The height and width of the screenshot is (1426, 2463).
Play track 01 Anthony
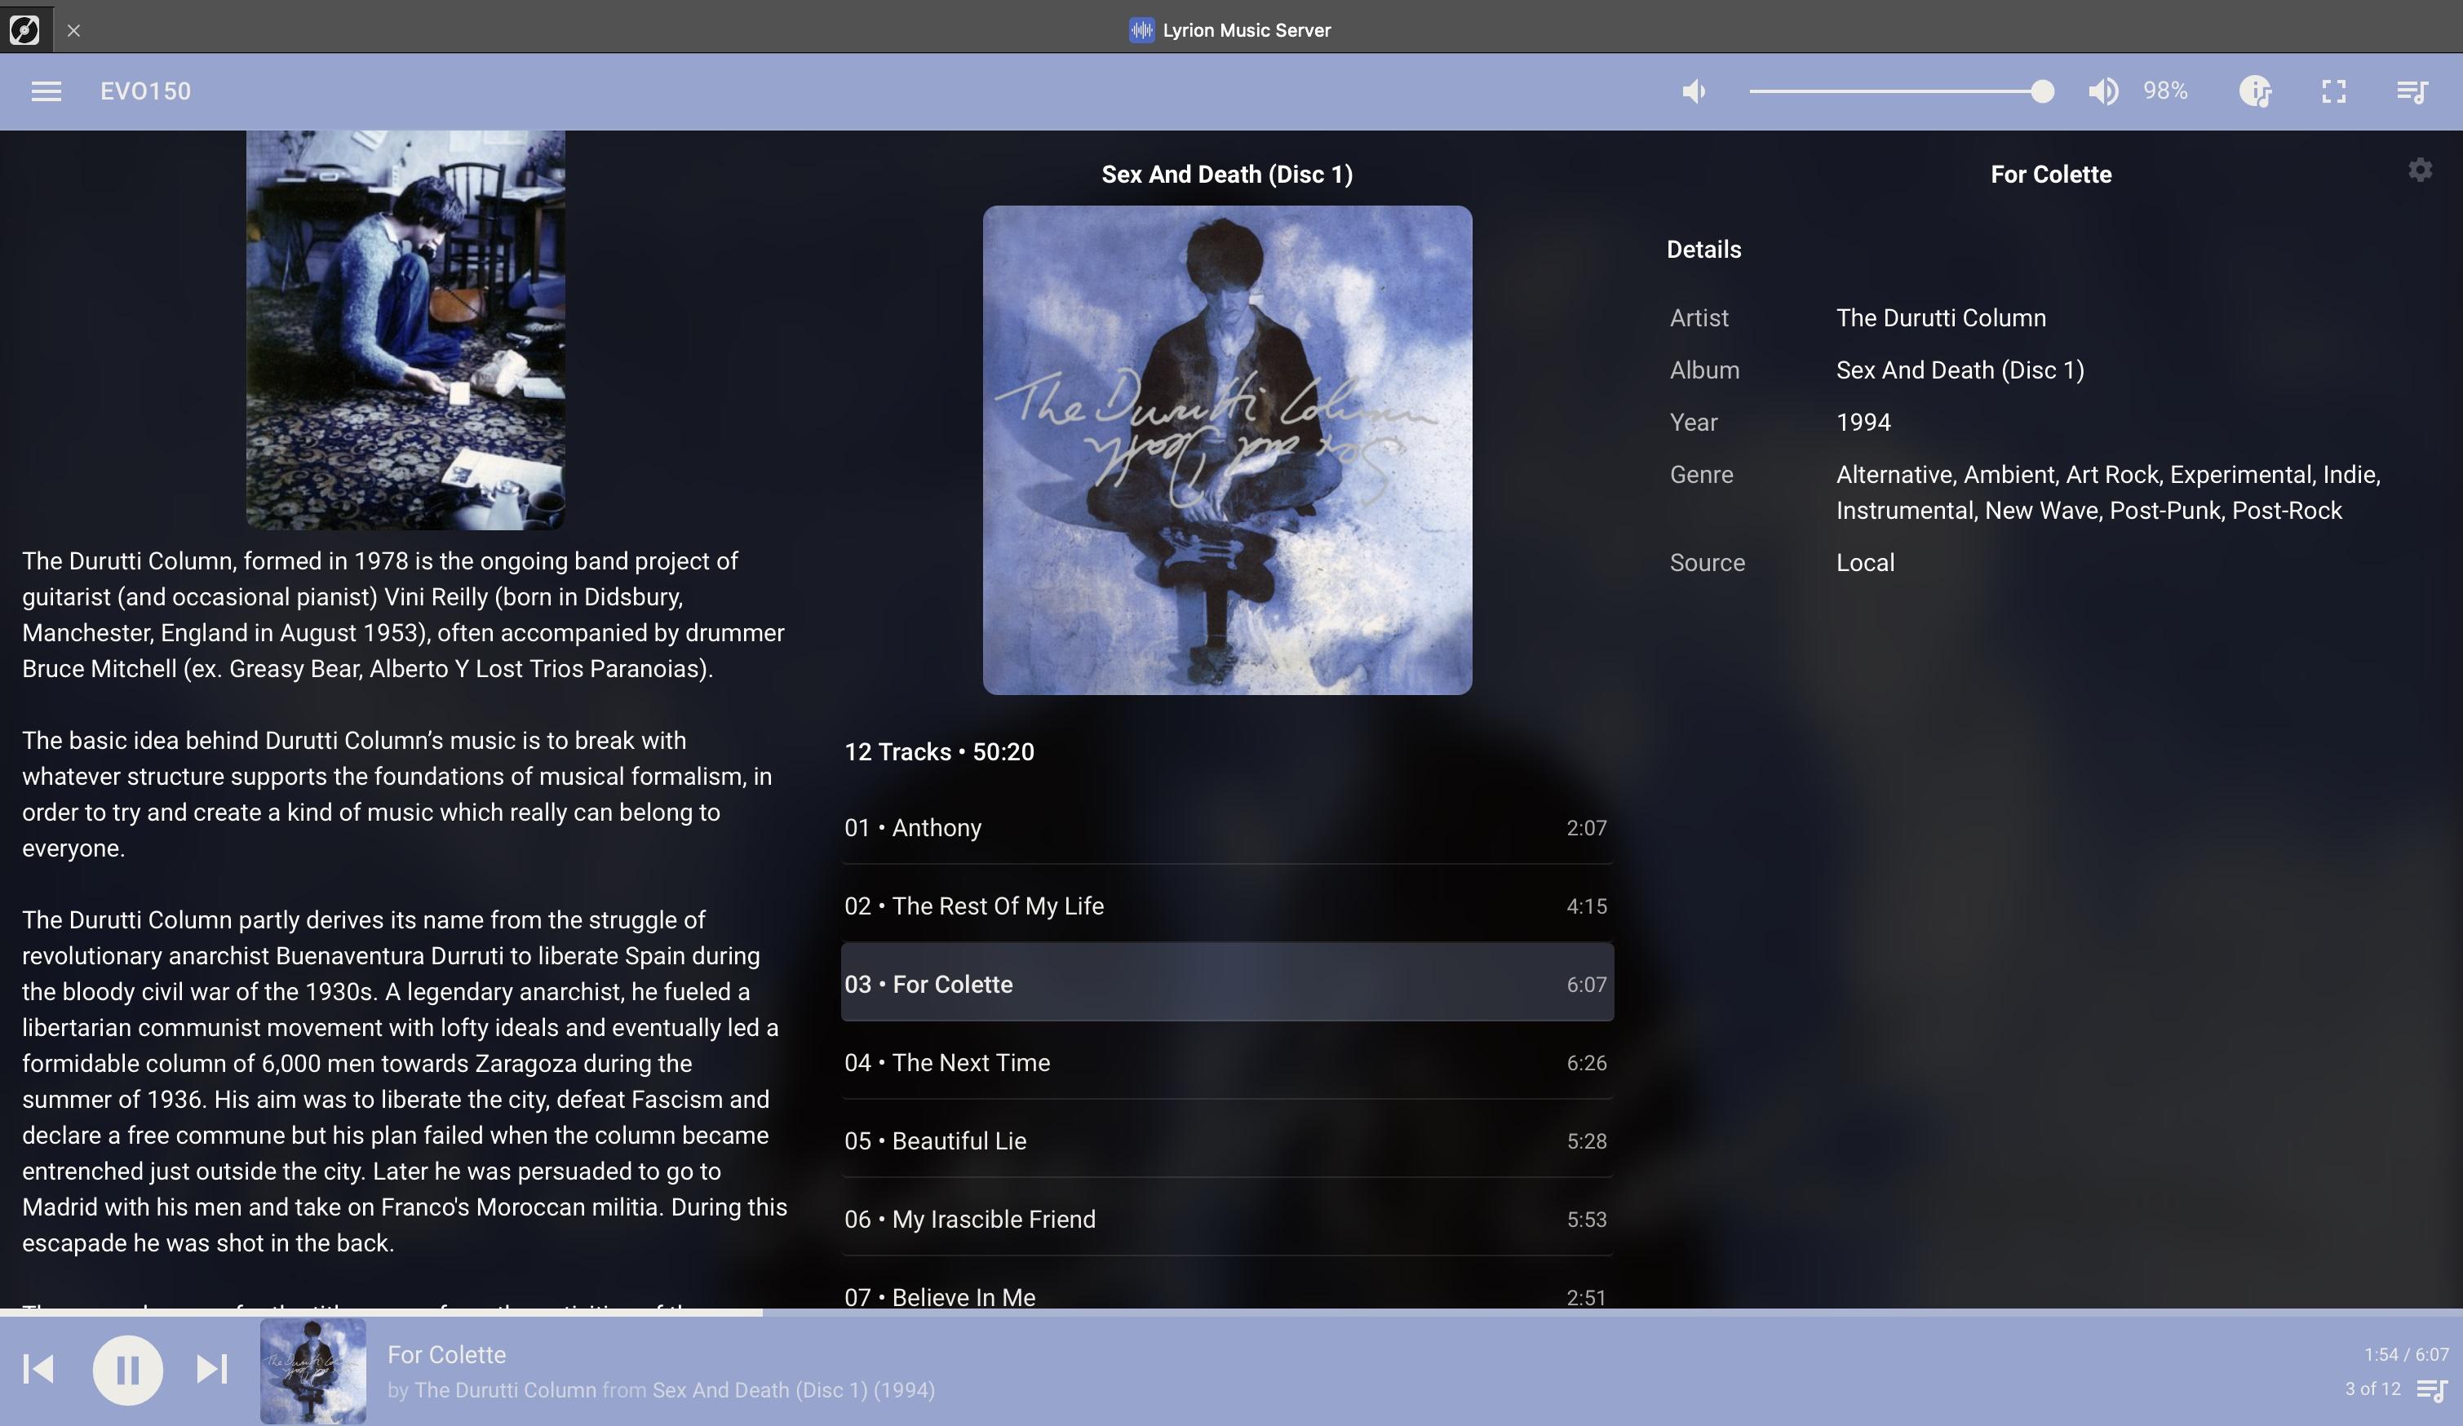pos(1227,828)
